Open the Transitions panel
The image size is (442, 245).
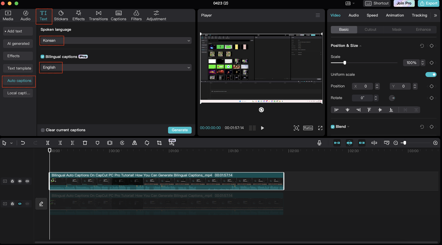tap(98, 16)
